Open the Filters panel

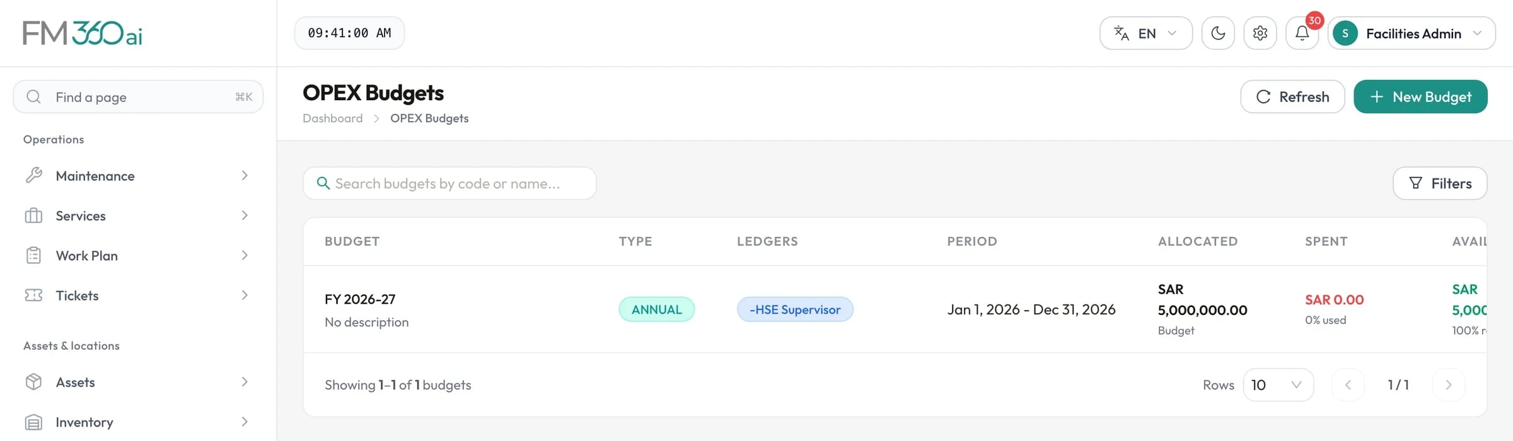[1440, 183]
